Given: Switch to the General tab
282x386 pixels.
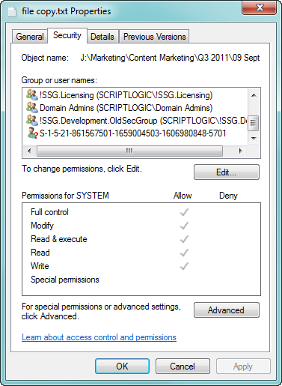Looking at the screenshot, I should point(30,37).
